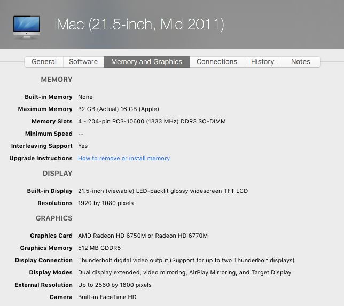Click the 'Built-in Memory' label
Viewport: 344px width, 306px height.
click(x=49, y=97)
